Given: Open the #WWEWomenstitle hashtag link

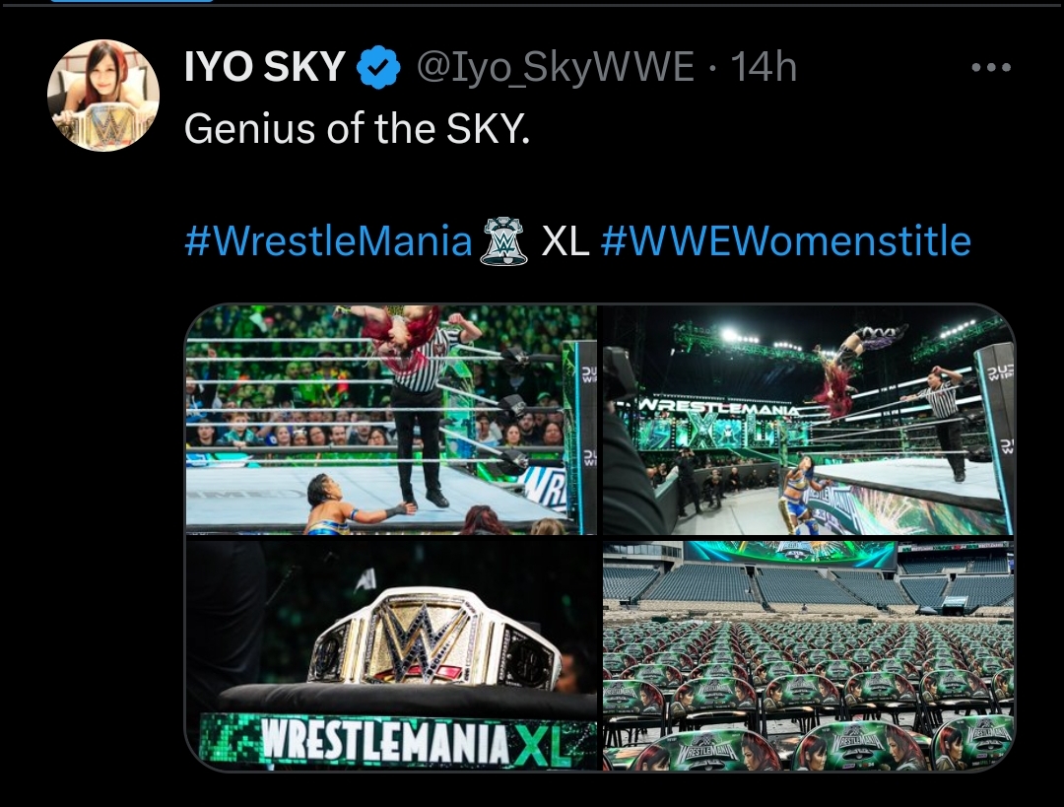Looking at the screenshot, I should pyautogui.click(x=786, y=241).
